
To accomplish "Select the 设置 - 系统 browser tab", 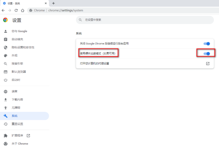I will [25, 3].
